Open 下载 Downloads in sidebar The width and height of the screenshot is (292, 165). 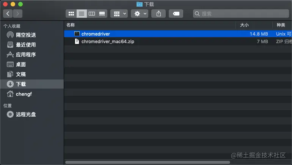coord(32,84)
